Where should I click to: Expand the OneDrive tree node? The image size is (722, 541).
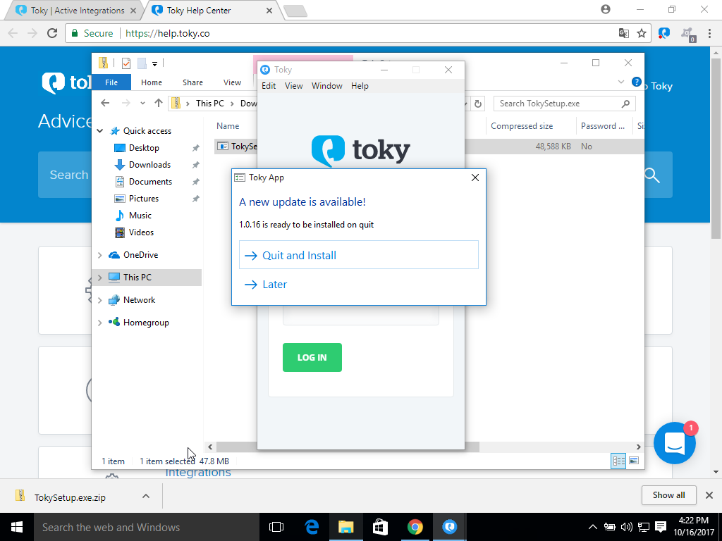[x=100, y=255]
